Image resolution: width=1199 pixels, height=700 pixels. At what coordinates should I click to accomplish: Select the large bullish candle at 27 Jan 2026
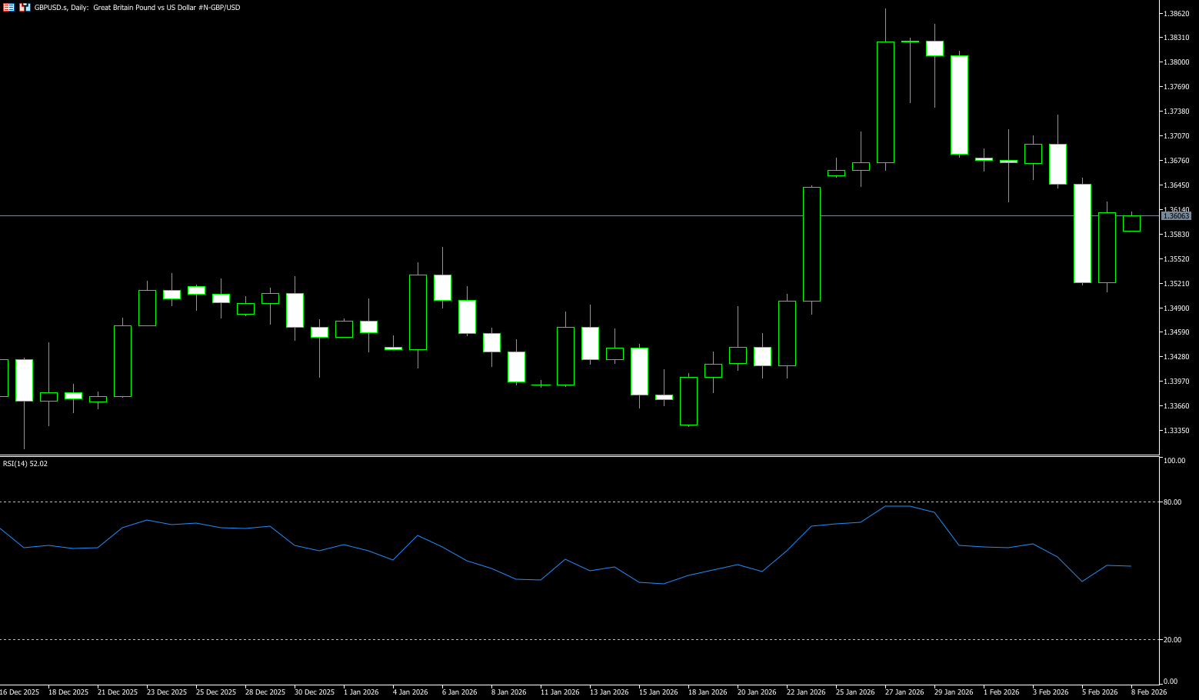pos(885,102)
